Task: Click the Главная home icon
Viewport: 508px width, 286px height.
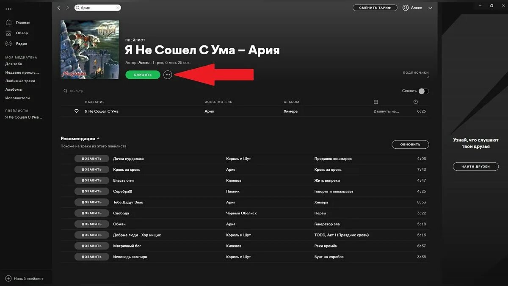Action: tap(8, 22)
